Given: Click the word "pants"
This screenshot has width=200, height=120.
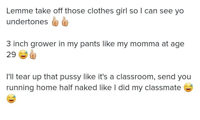Looking at the screenshot, I should [x=90, y=44].
